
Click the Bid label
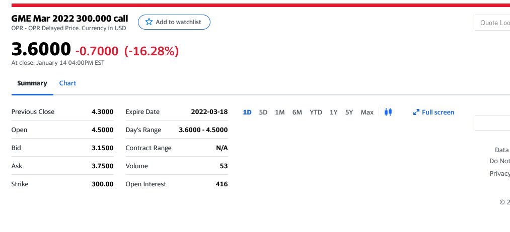(x=16, y=148)
